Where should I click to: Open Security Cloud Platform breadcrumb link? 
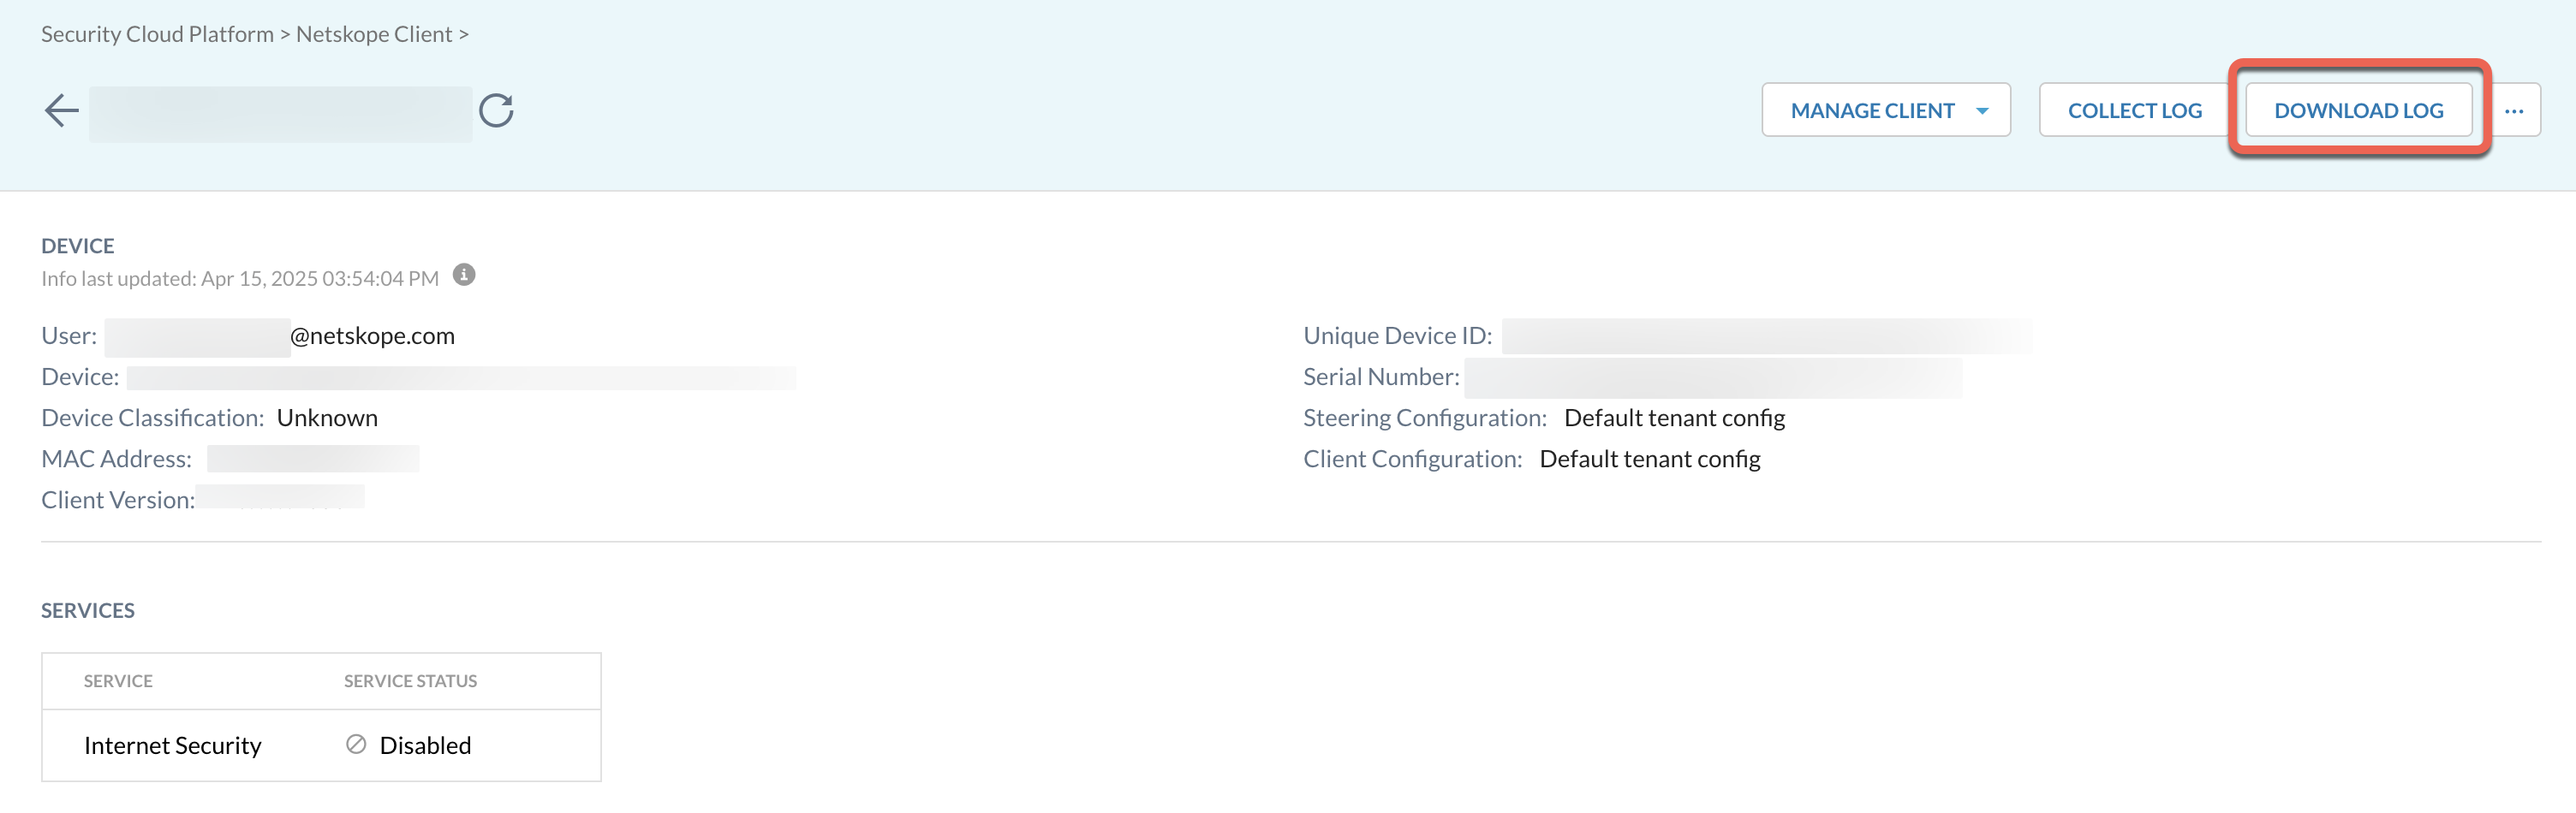click(157, 34)
